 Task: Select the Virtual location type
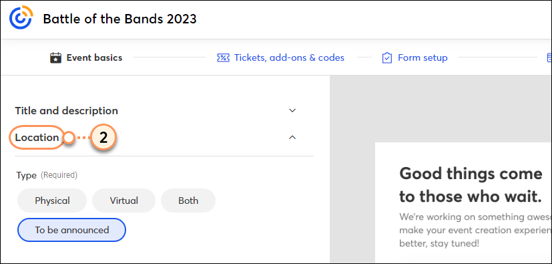[x=124, y=201]
